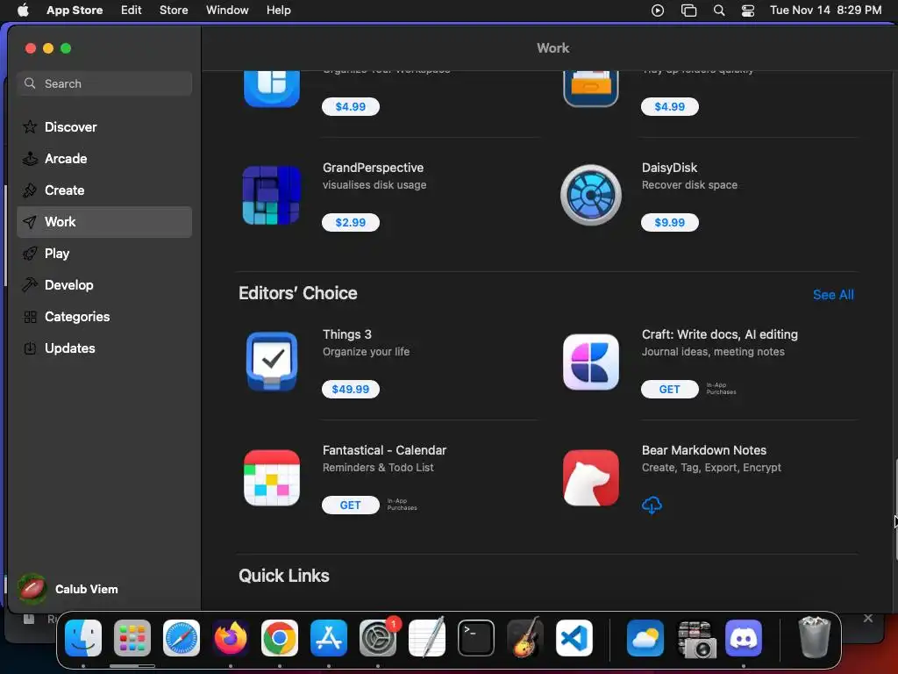Click the Create paintbrush icon in sidebar
The image size is (898, 674).
[x=30, y=190]
